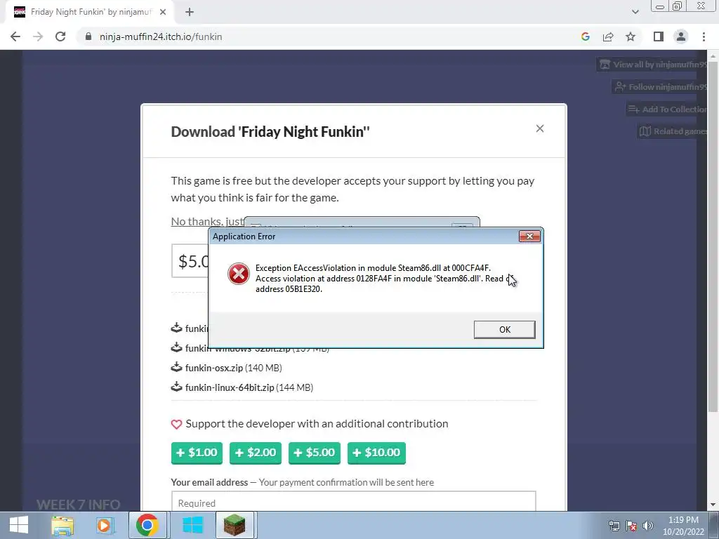Expand the tab search chevron
The width and height of the screenshot is (719, 539).
[635, 12]
